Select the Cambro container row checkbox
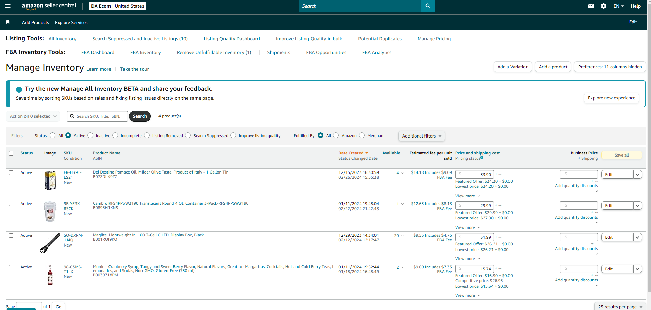Viewport: 651px width, 310px height. click(x=11, y=204)
